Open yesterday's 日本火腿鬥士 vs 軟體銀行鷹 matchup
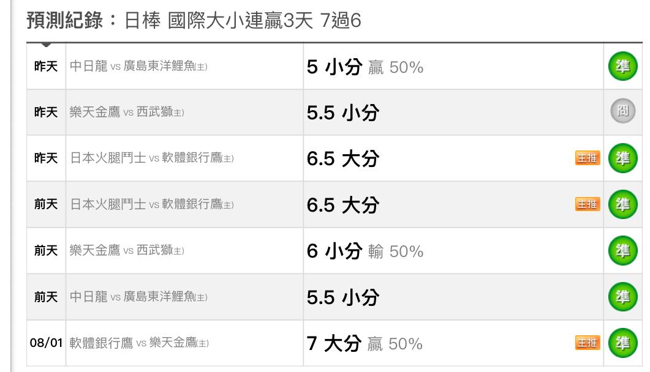This screenshot has width=650, height=372. (x=152, y=158)
